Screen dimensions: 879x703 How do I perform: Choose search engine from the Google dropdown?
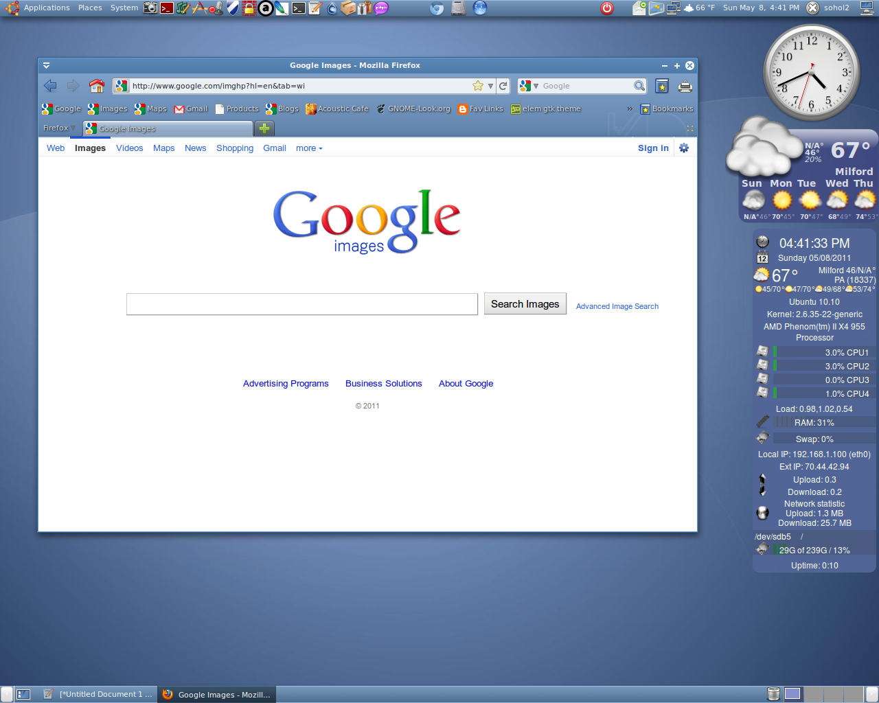[529, 86]
